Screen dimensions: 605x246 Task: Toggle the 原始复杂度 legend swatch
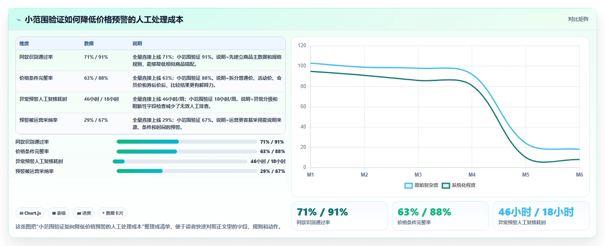[409, 185]
